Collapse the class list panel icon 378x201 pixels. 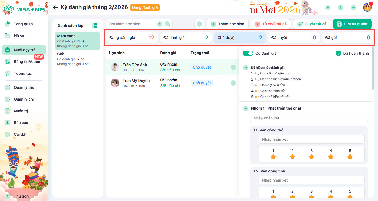(x=94, y=26)
